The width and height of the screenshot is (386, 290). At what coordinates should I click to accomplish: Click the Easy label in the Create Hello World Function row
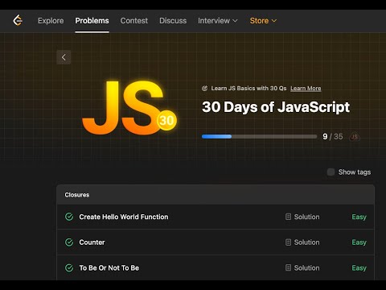[359, 217]
